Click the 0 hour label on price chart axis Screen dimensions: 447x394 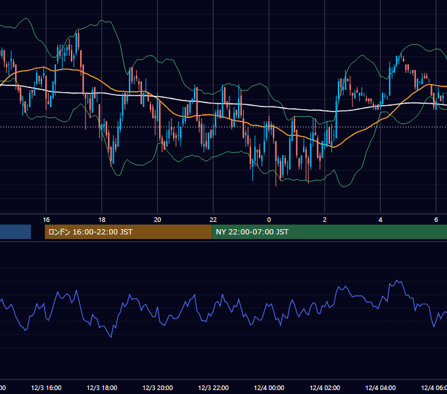[269, 220]
